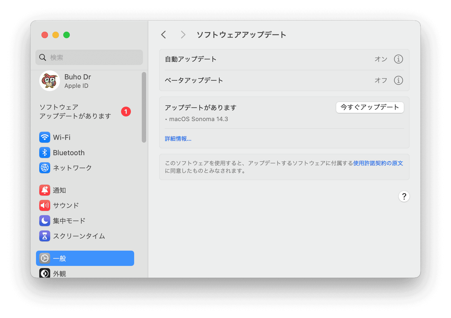
Task: Click the info icon for 自動アップデート
Action: (x=398, y=59)
